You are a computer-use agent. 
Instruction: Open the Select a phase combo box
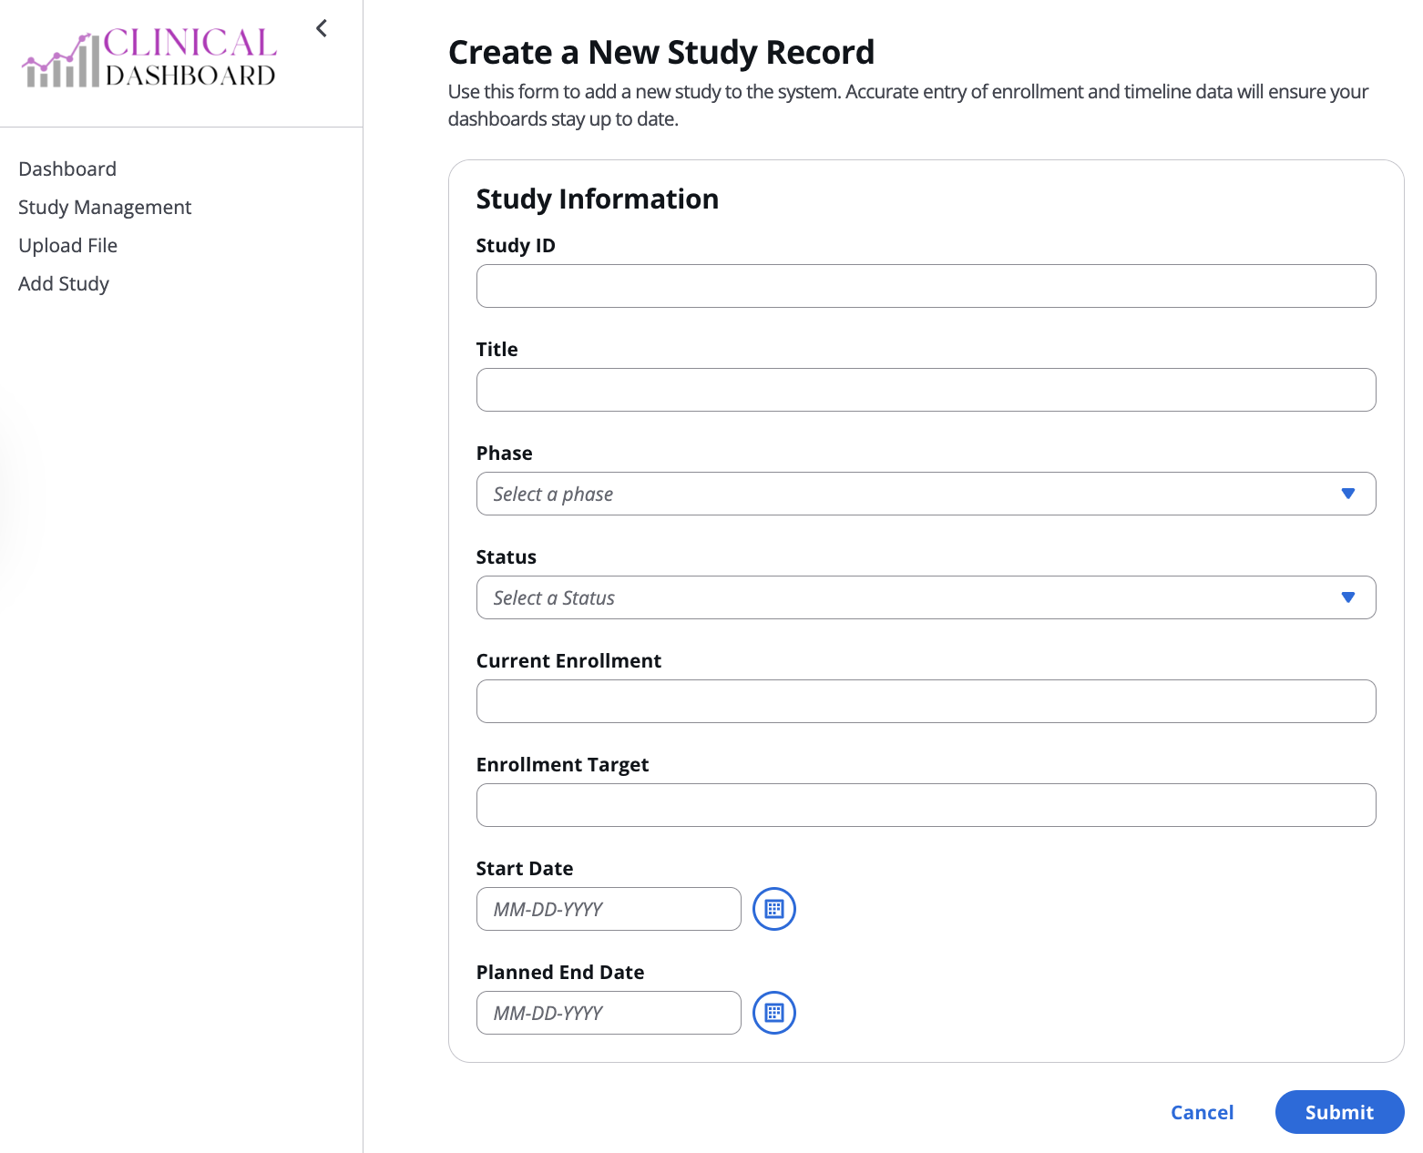point(926,494)
